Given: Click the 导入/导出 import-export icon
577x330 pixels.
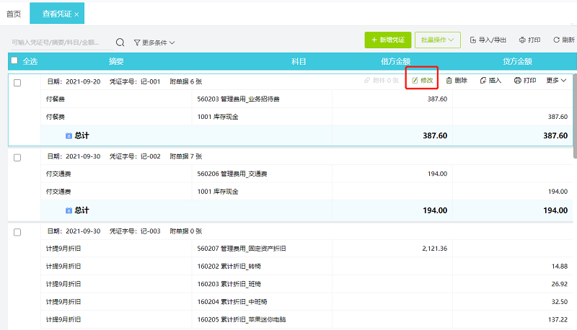Looking at the screenshot, I should click(473, 40).
